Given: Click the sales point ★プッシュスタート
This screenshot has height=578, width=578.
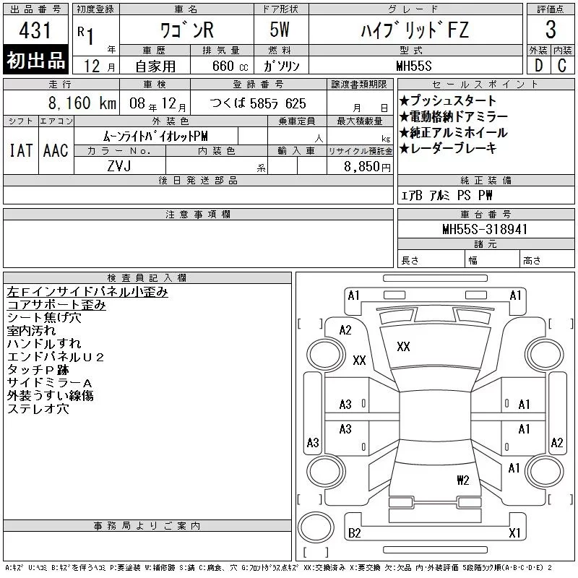Looking at the screenshot, I should (447, 100).
